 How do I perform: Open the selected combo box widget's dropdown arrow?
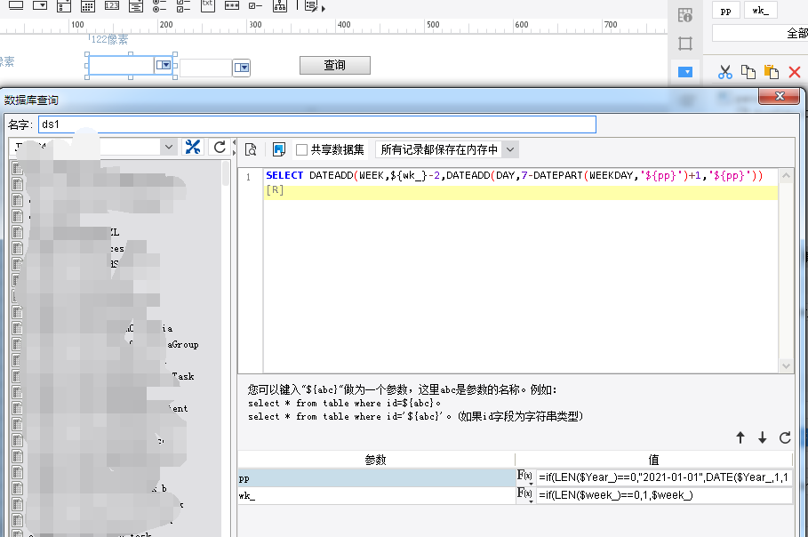pyautogui.click(x=164, y=65)
